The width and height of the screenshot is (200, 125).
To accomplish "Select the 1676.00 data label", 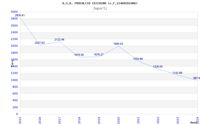I will point(79,55).
